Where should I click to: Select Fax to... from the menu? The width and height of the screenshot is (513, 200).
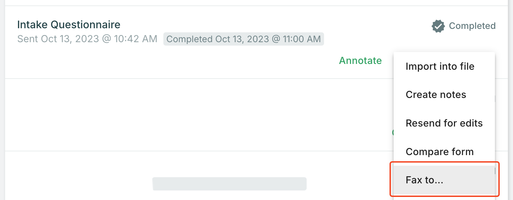tap(424, 180)
